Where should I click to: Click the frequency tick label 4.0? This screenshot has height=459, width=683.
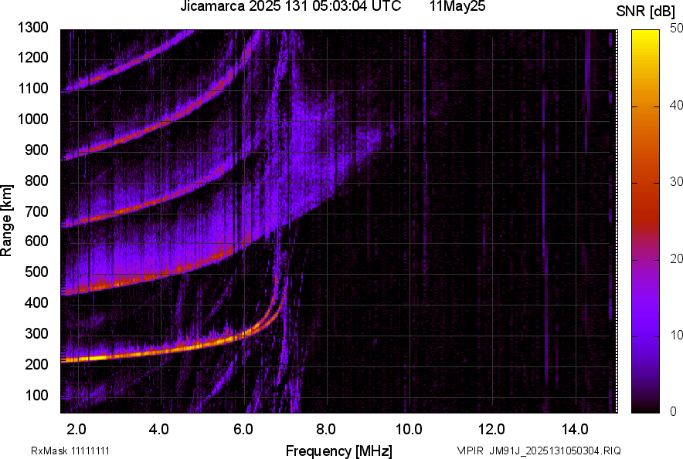click(x=159, y=430)
